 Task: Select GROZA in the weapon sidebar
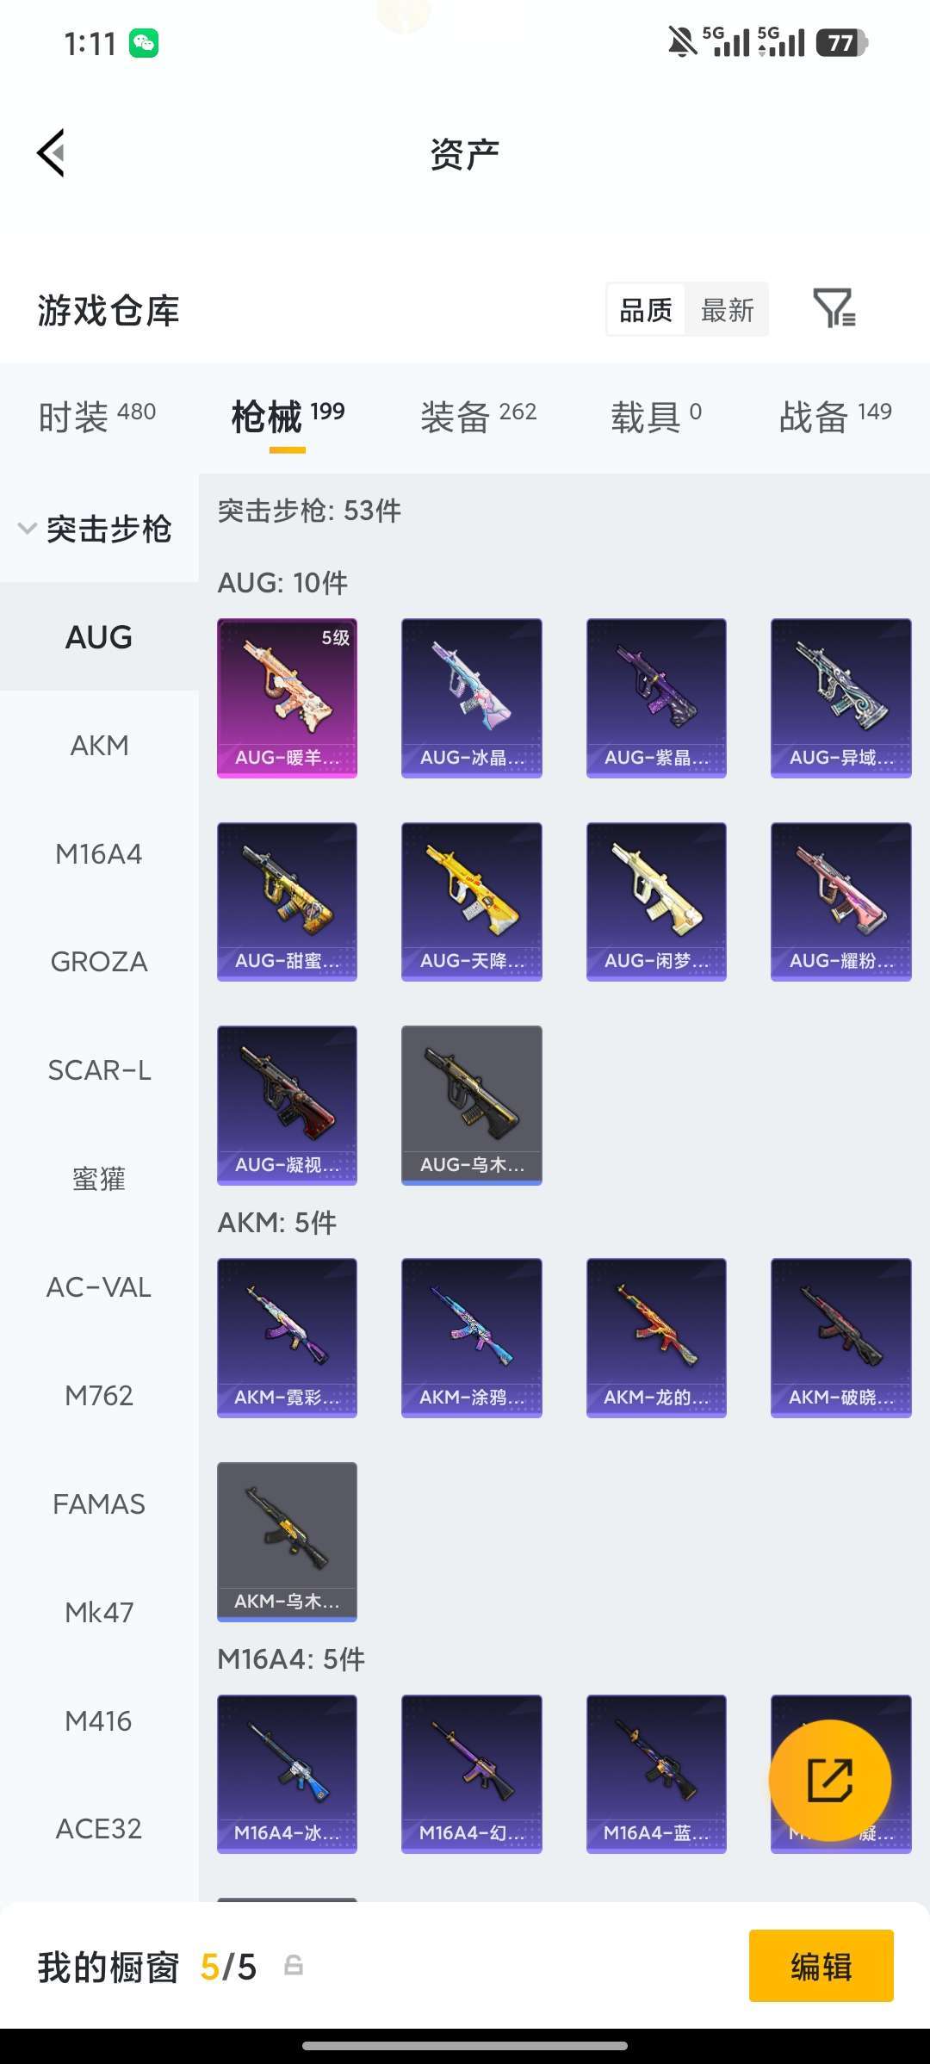pos(99,961)
